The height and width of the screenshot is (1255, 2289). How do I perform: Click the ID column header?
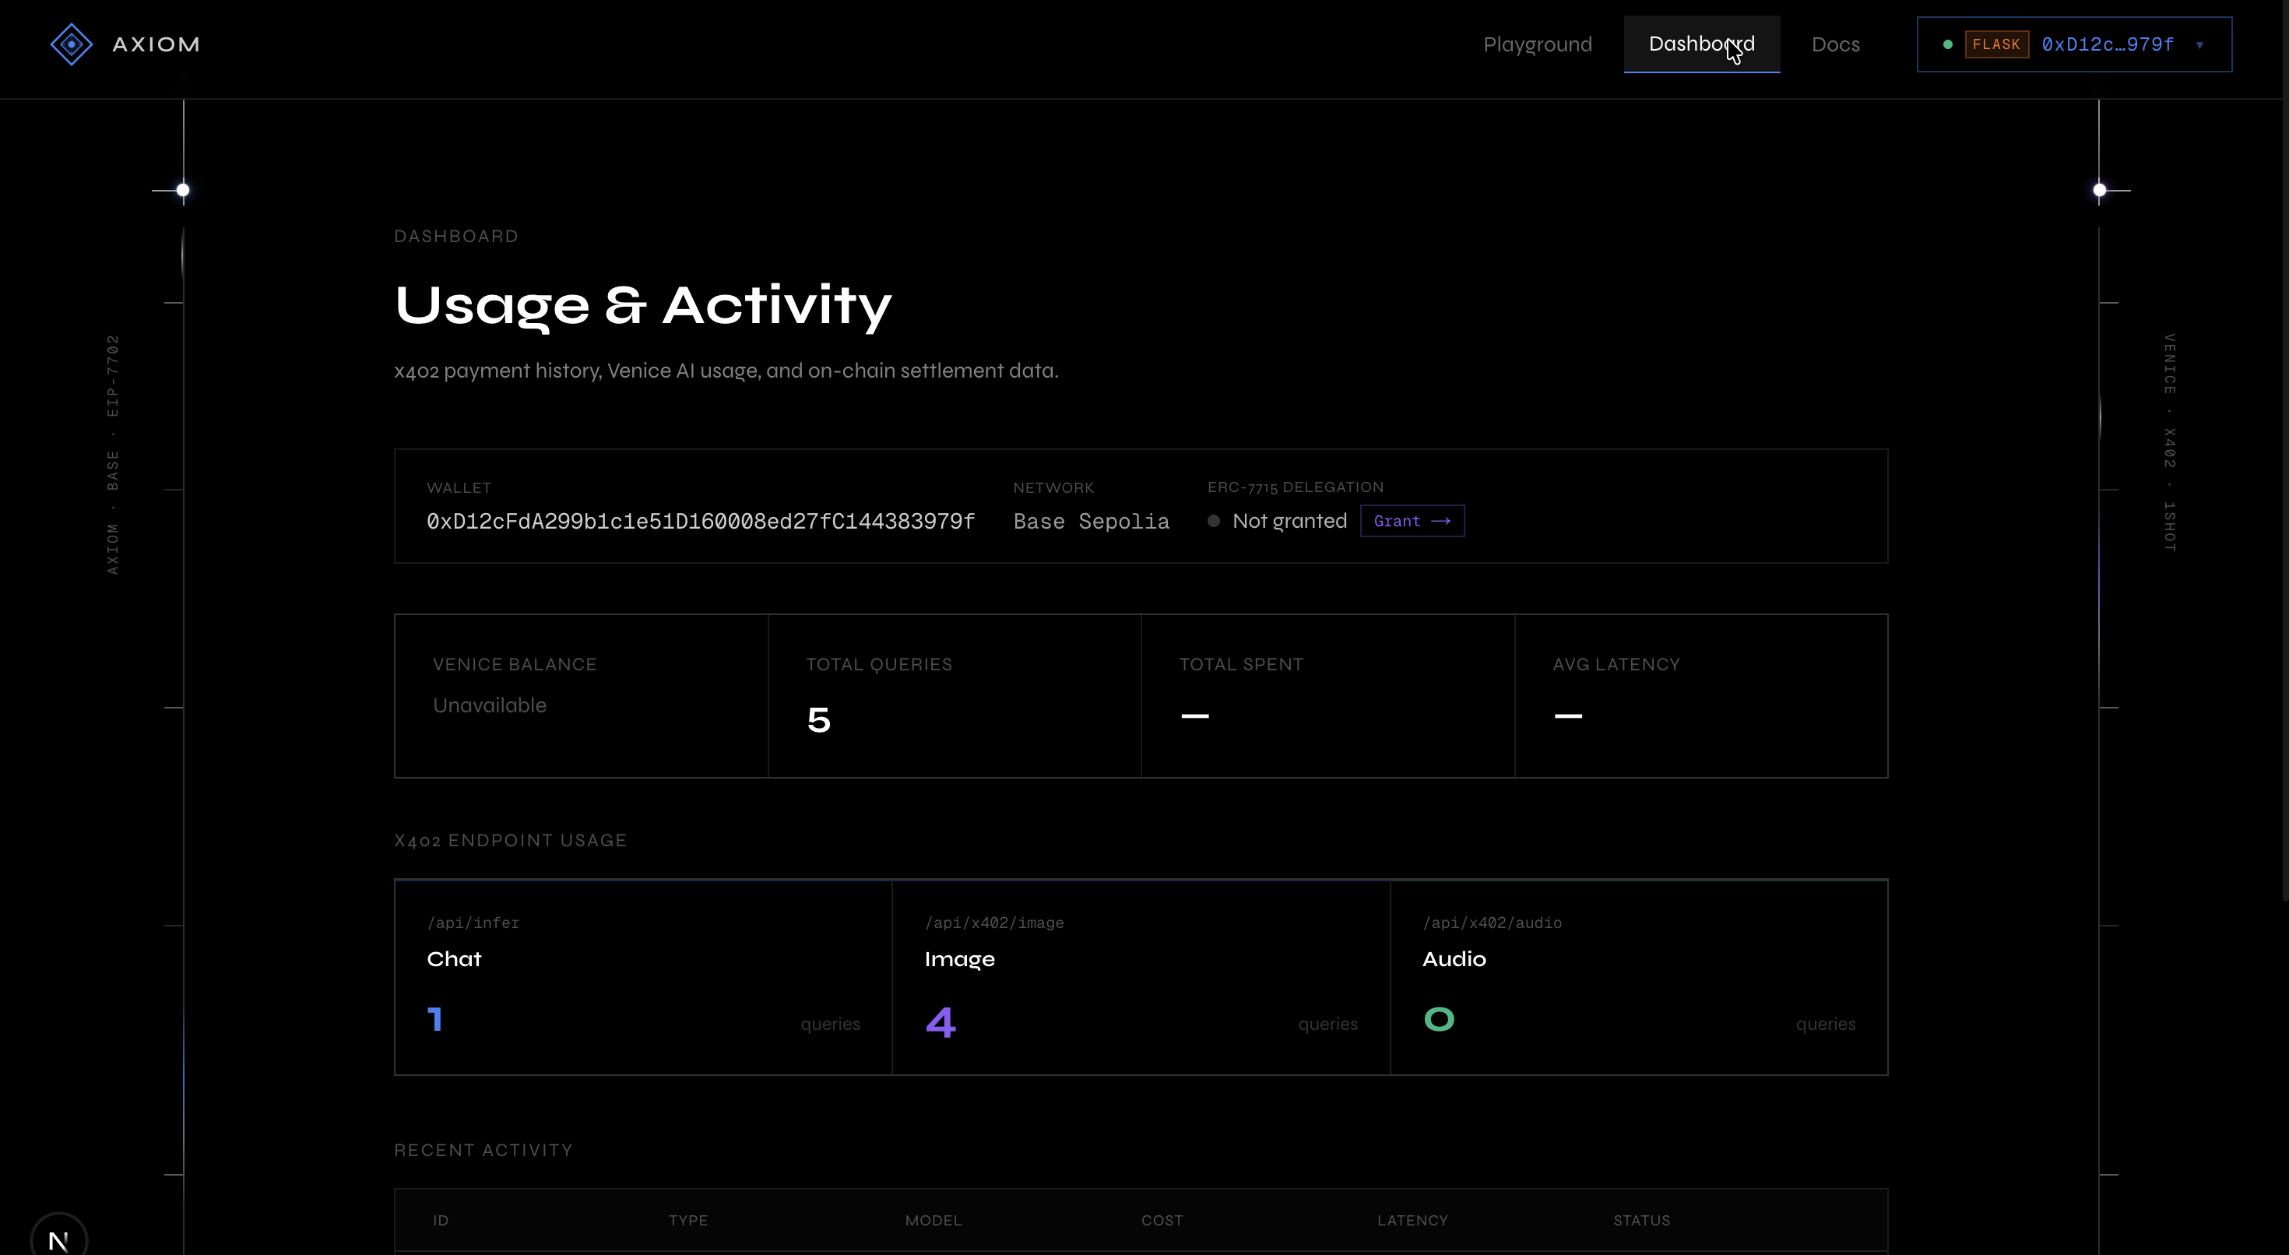coord(441,1220)
